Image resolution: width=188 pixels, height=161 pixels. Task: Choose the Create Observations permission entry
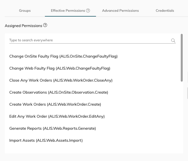pyautogui.click(x=59, y=92)
